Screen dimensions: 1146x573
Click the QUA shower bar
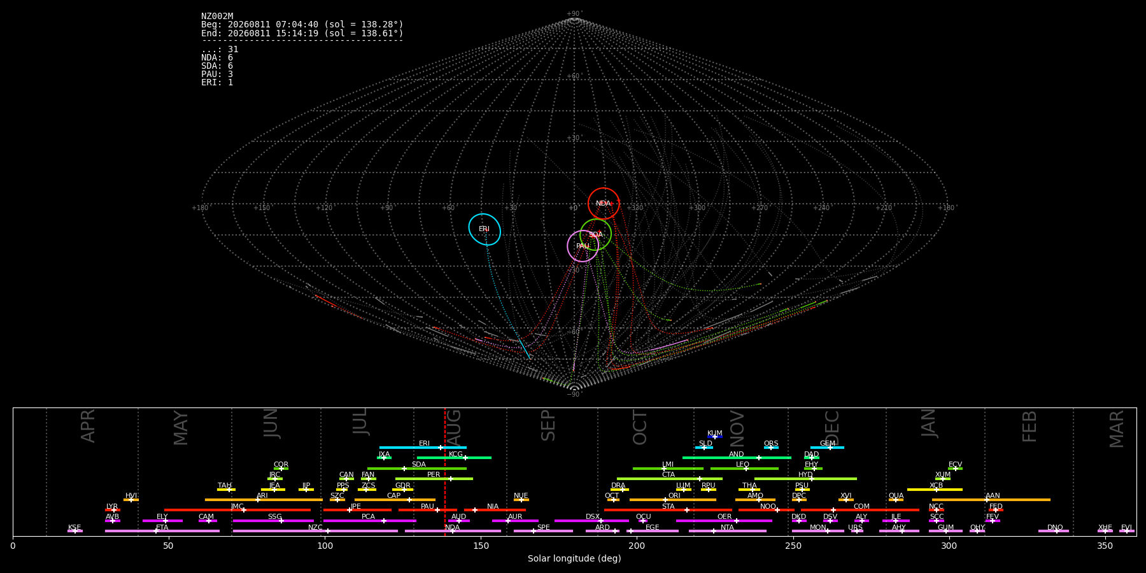(x=896, y=500)
